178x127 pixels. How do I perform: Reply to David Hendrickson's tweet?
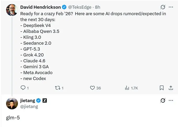point(23,88)
